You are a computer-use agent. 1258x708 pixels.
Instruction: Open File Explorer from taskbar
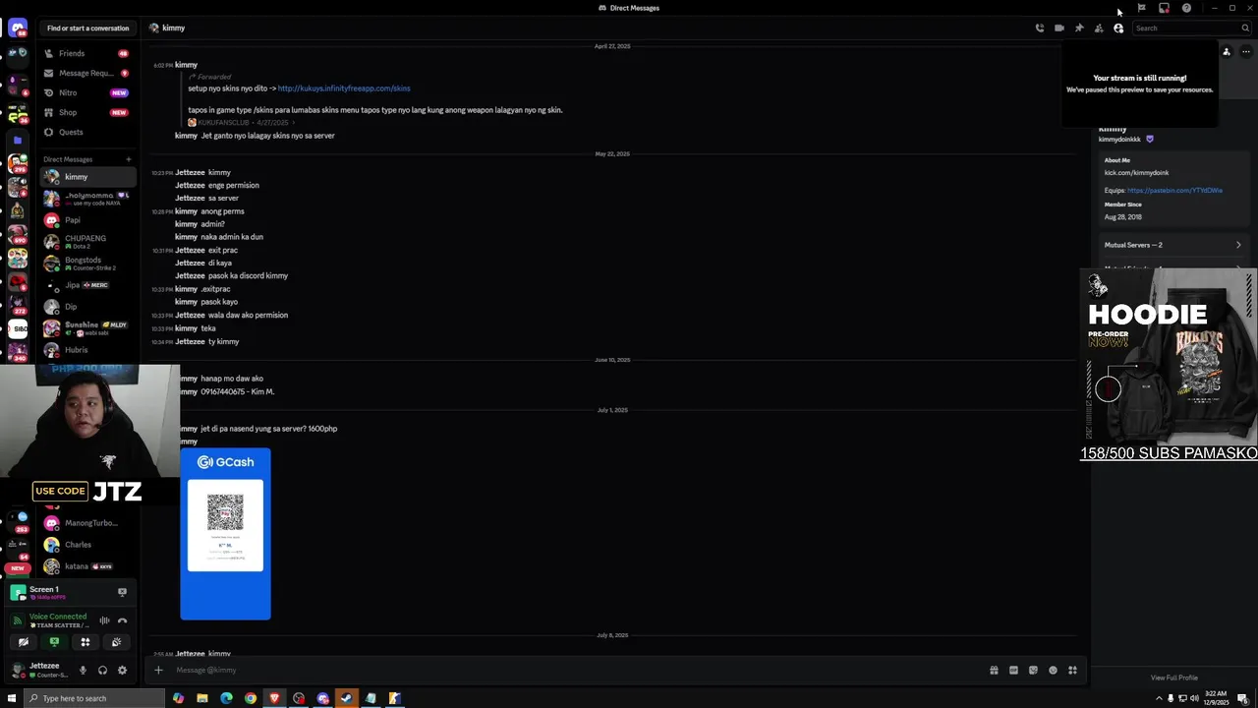202,698
